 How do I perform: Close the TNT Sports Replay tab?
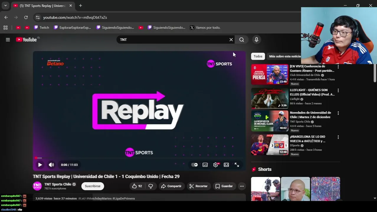pos(71,6)
